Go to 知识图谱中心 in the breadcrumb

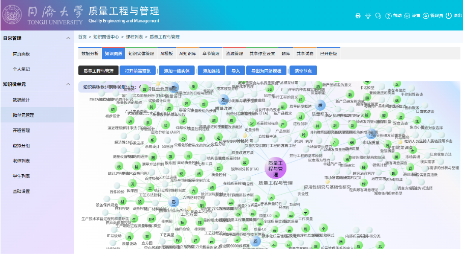point(106,37)
